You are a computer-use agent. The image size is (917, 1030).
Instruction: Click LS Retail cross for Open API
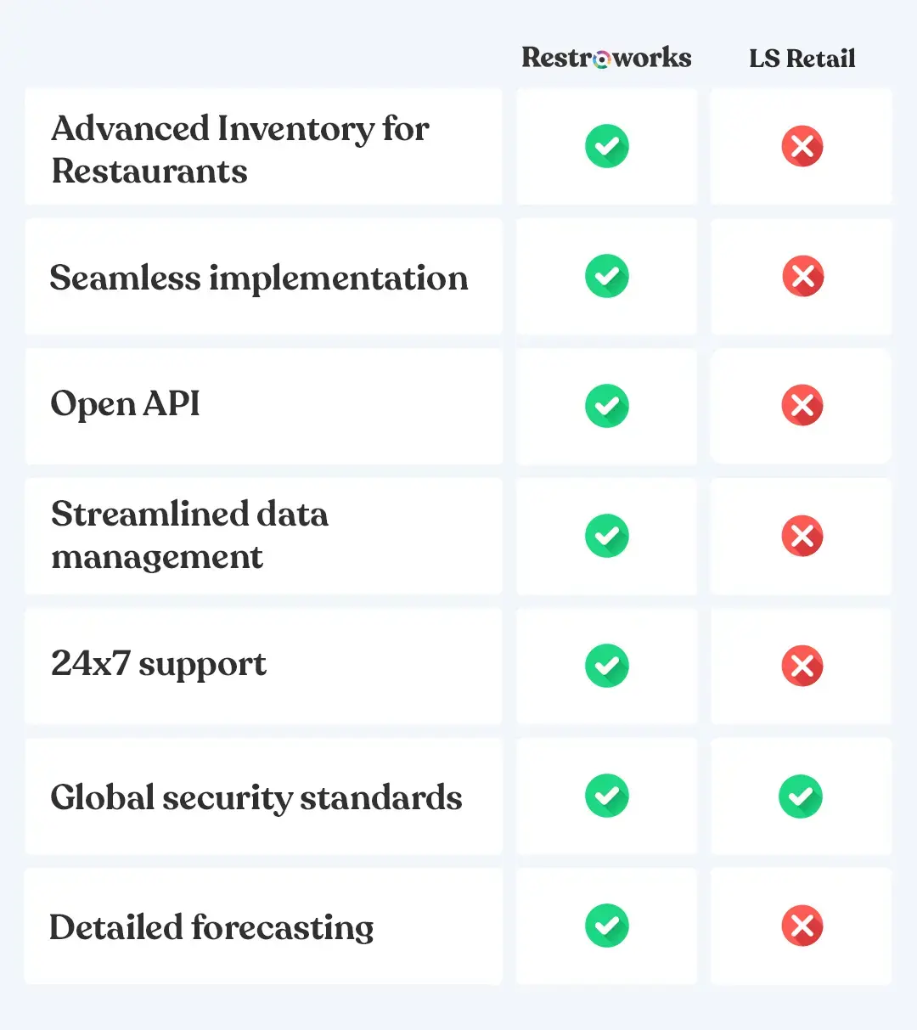pos(802,406)
